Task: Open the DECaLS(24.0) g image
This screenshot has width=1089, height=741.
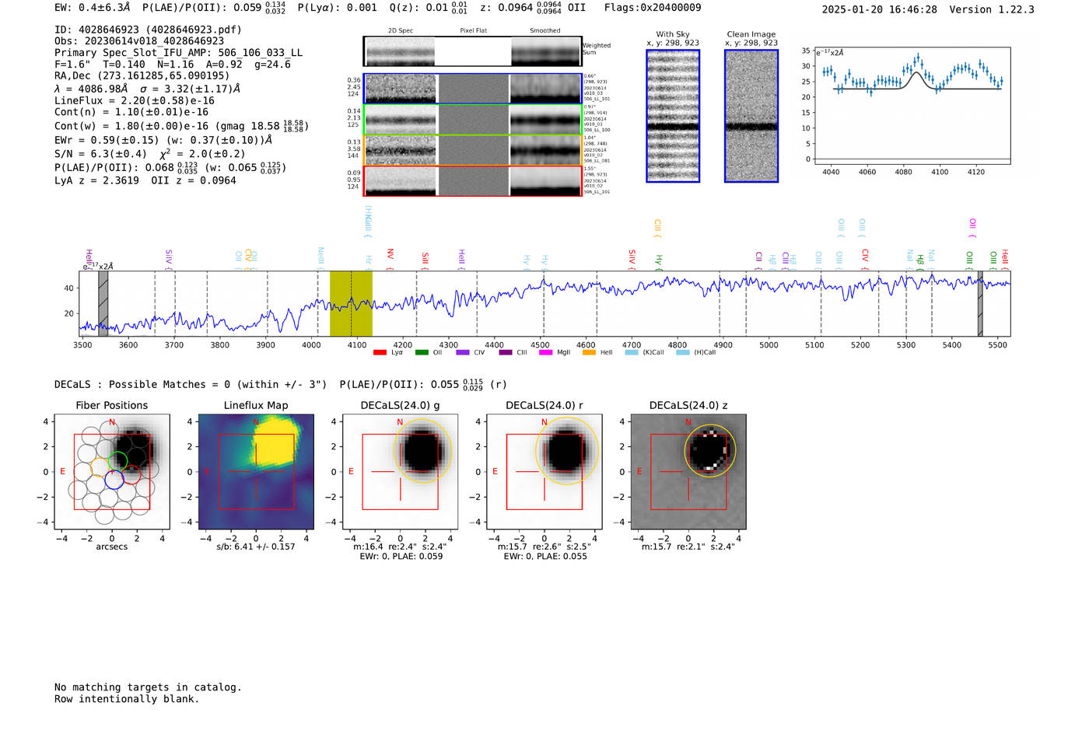Action: 401,472
